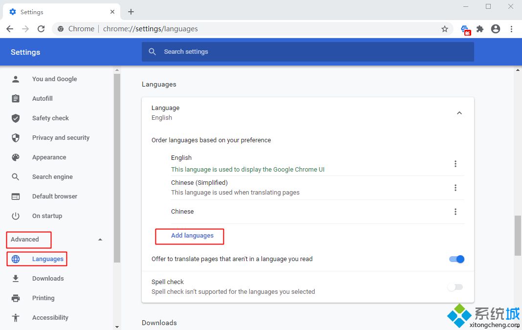Click the Settings title in the blue header

click(25, 52)
